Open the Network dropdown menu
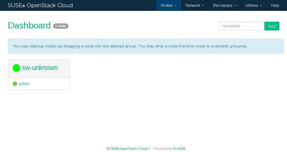This screenshot has height=152, width=287. 195,5
